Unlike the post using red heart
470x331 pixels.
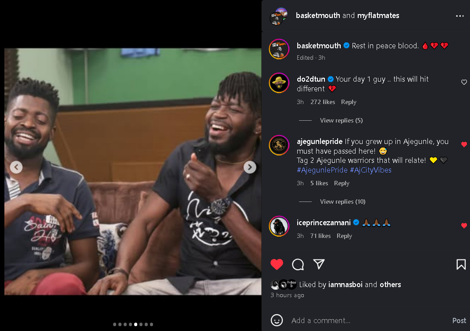pos(277,264)
